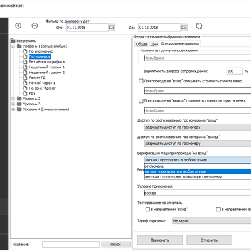The width and height of the screenshot is (251, 251).
Task: Expand the 'Уровень 2' tree node
Action: pos(13,99)
